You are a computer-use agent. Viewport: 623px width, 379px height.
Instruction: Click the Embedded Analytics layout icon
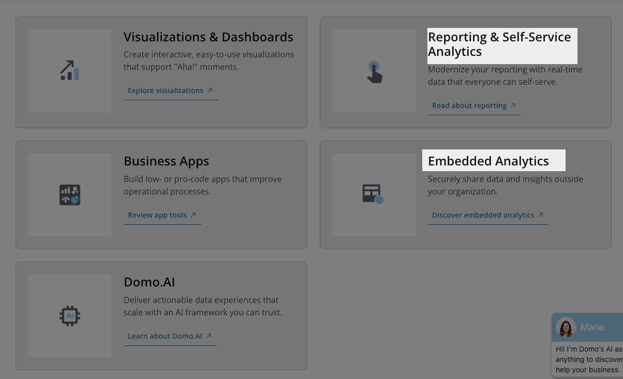click(x=373, y=194)
